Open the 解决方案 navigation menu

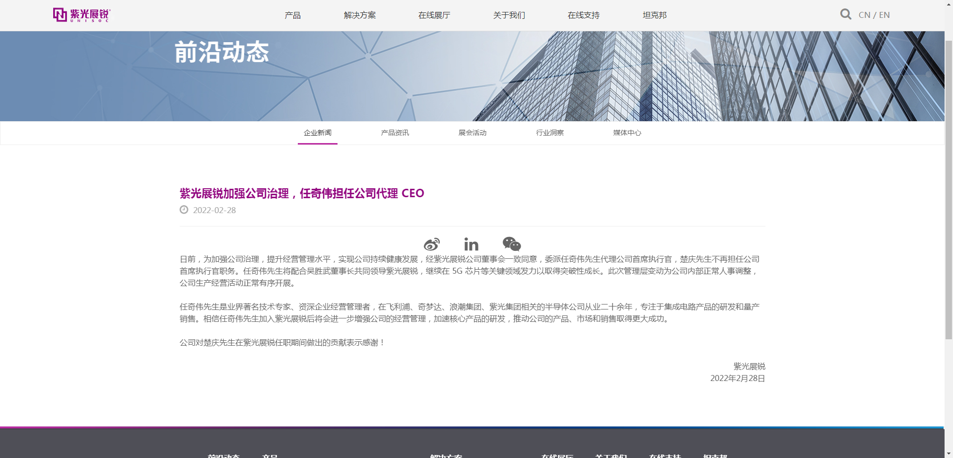359,15
